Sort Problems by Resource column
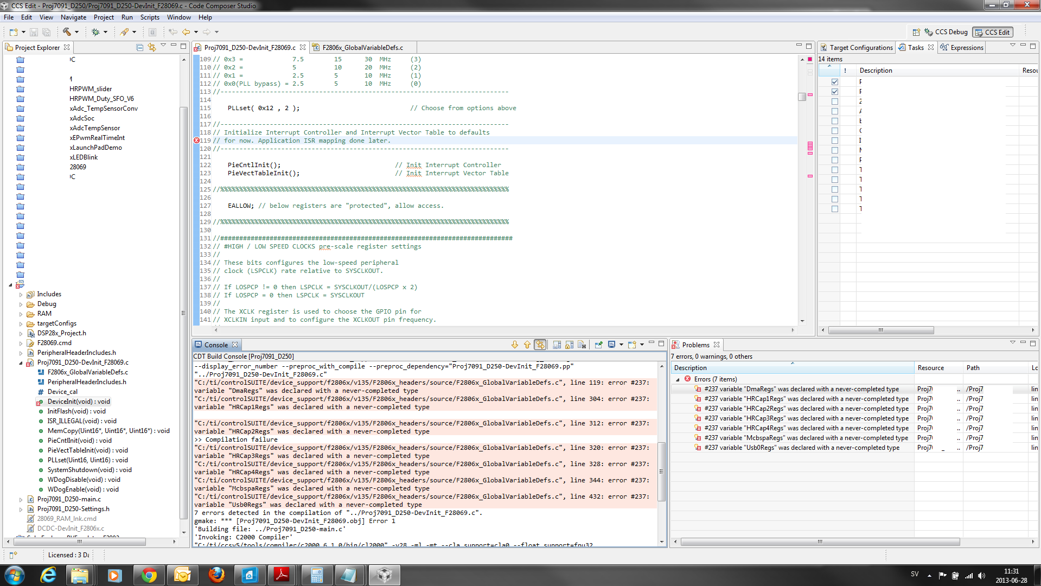Image resolution: width=1041 pixels, height=586 pixels. 939,368
